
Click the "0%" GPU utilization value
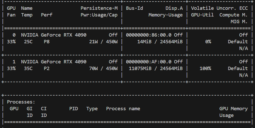point(208,42)
